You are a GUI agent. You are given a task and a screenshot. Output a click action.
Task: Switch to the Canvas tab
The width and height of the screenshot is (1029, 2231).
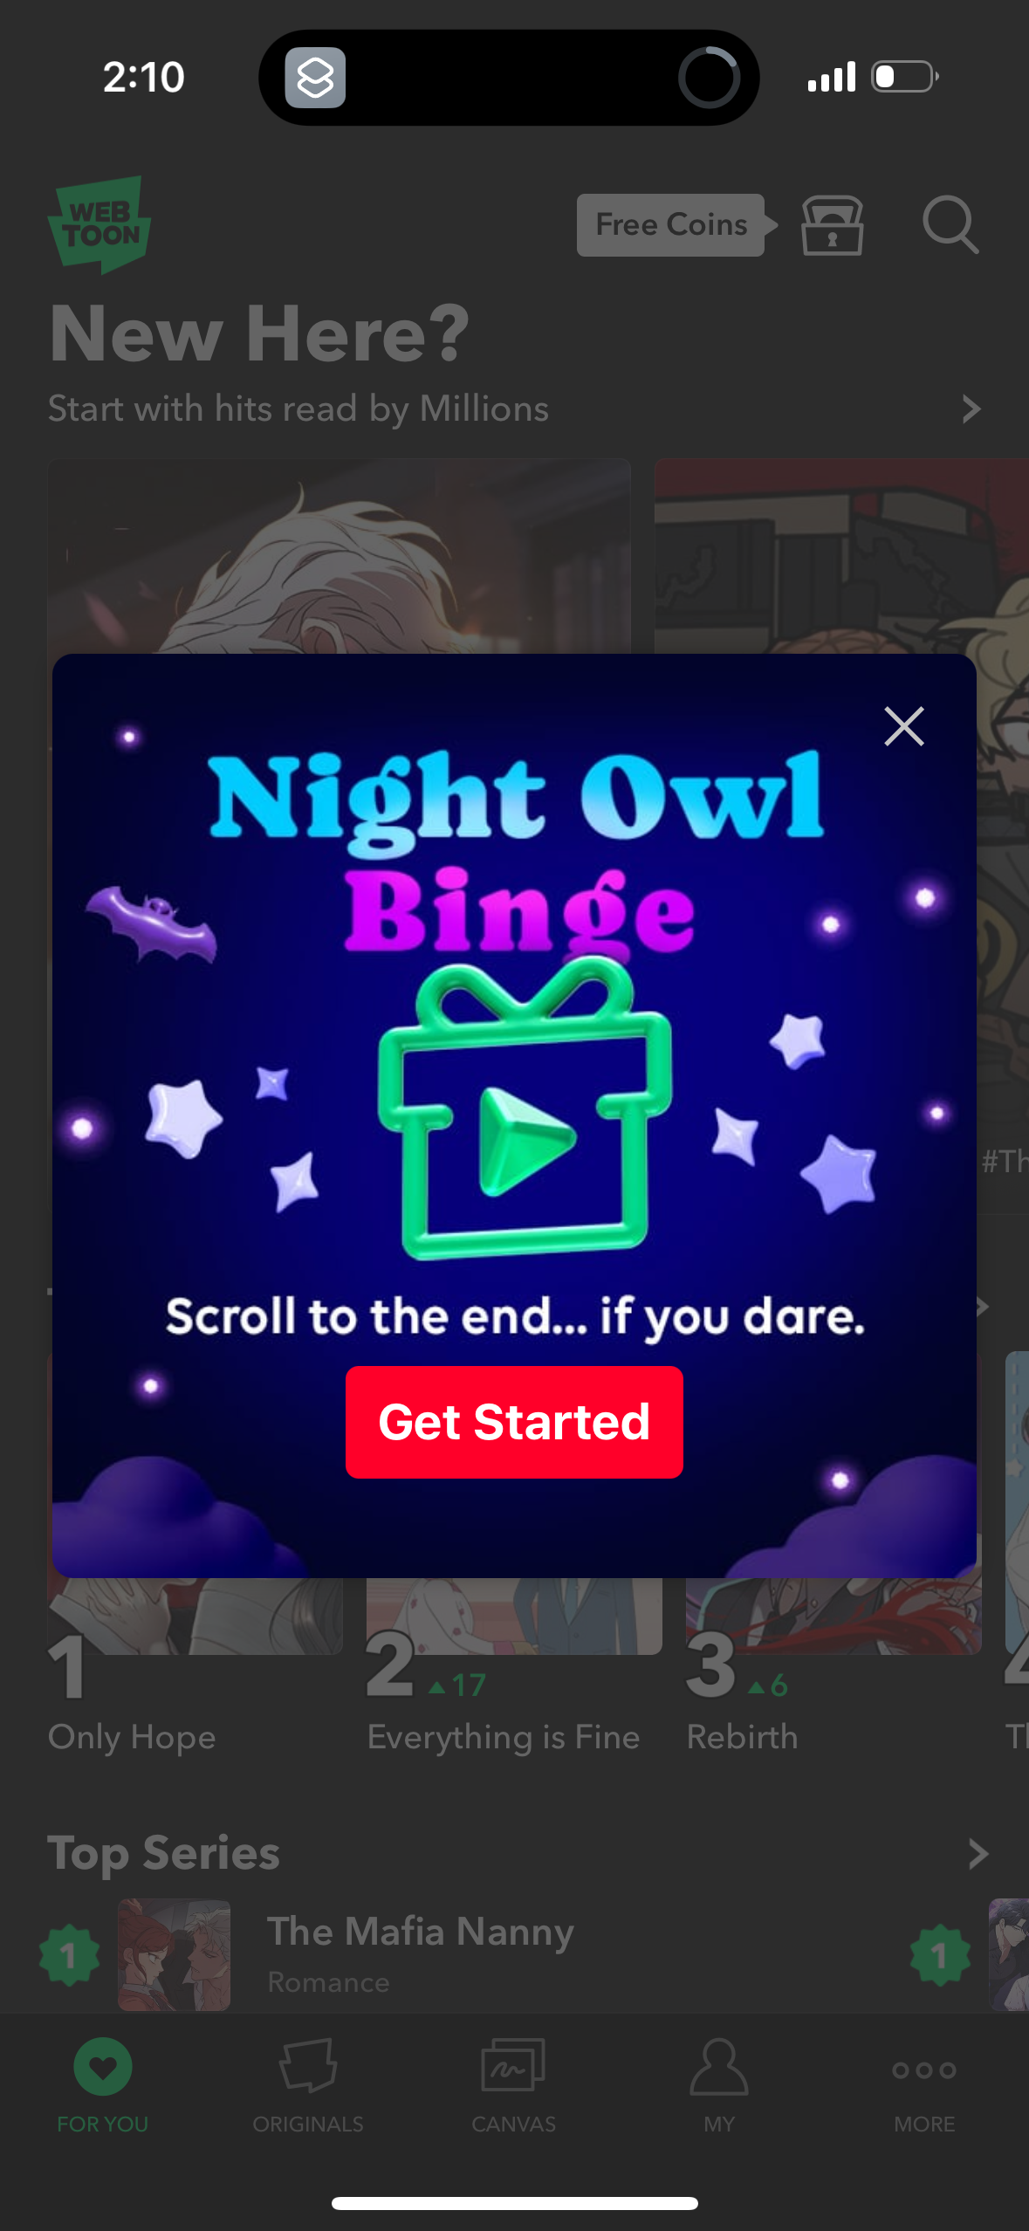click(513, 2086)
